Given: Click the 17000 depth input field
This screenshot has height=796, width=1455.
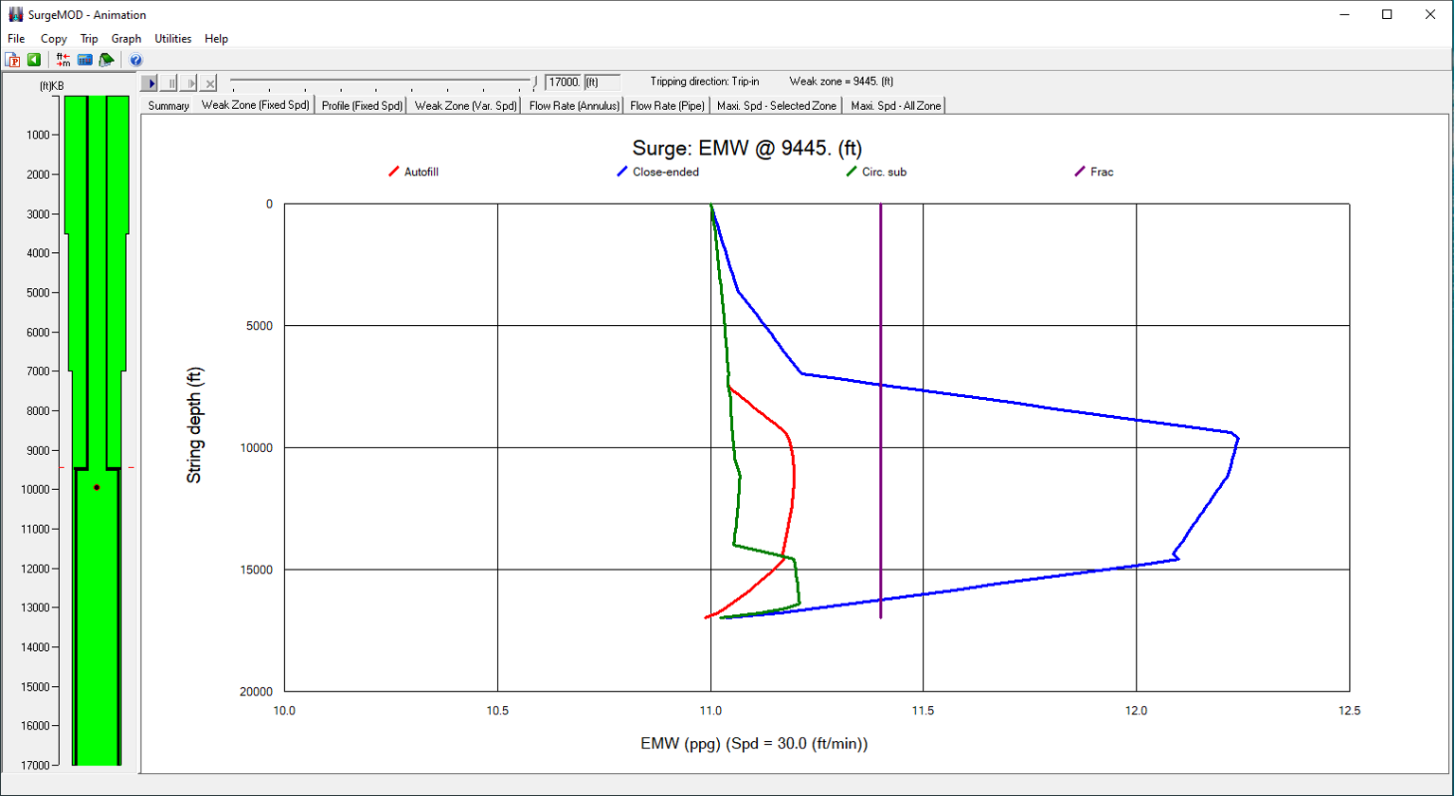Looking at the screenshot, I should coord(563,82).
